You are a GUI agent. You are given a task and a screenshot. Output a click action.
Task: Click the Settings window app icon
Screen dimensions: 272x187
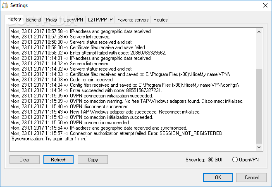5,5
